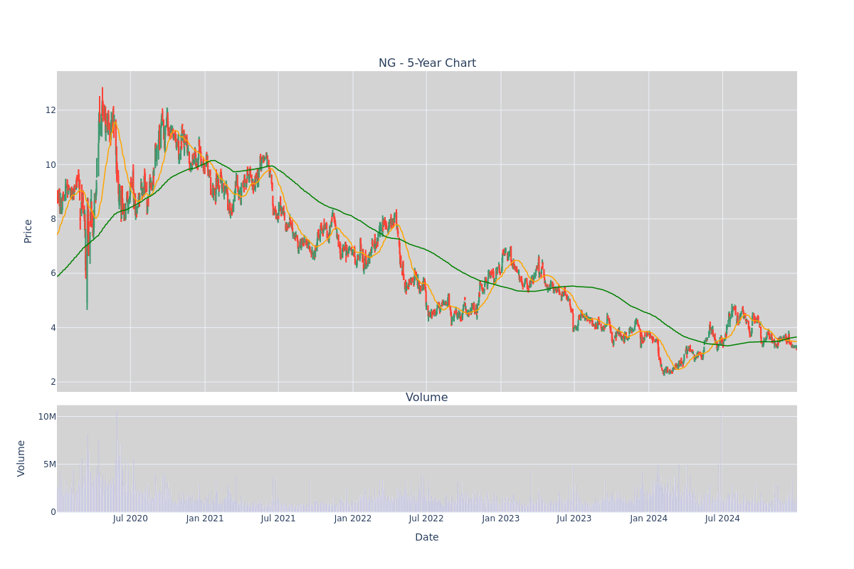
Task: Click the 'Jul 2022' date tick label
Action: [x=426, y=519]
